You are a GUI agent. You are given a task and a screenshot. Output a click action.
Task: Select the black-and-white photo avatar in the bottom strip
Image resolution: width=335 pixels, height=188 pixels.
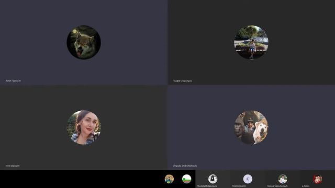point(213,179)
